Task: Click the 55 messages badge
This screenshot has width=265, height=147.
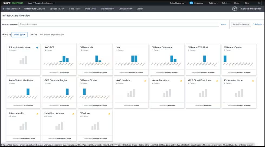Action: [191, 3]
